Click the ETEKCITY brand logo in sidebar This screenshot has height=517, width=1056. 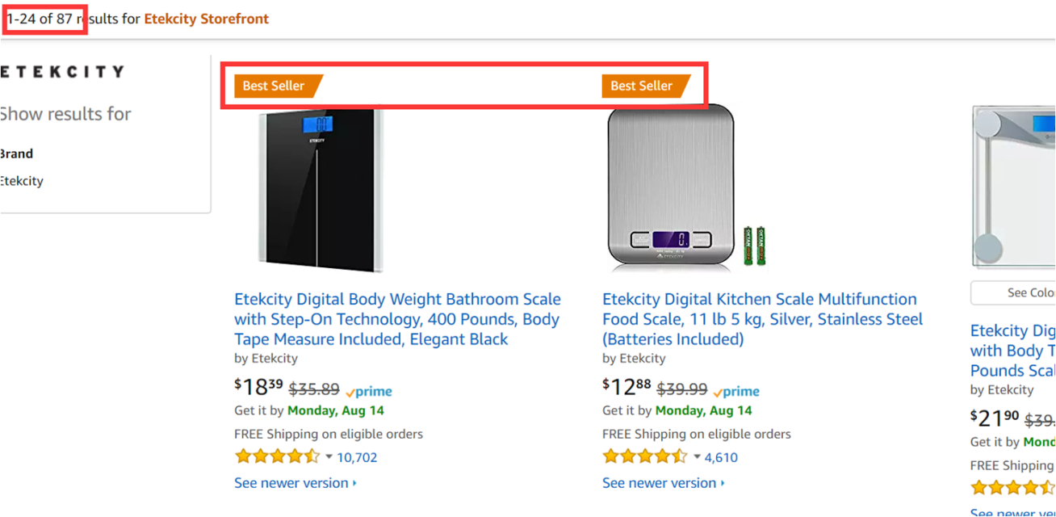point(62,72)
